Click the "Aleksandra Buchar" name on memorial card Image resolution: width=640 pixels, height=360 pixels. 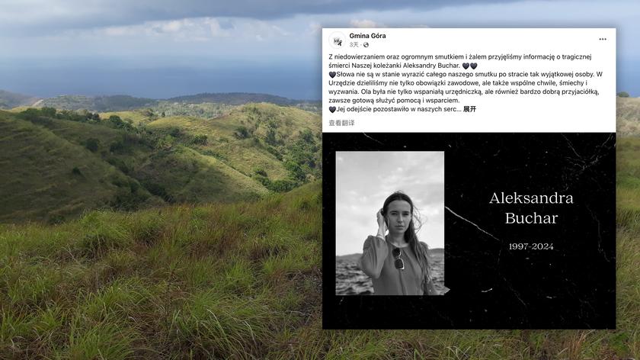tap(531, 208)
